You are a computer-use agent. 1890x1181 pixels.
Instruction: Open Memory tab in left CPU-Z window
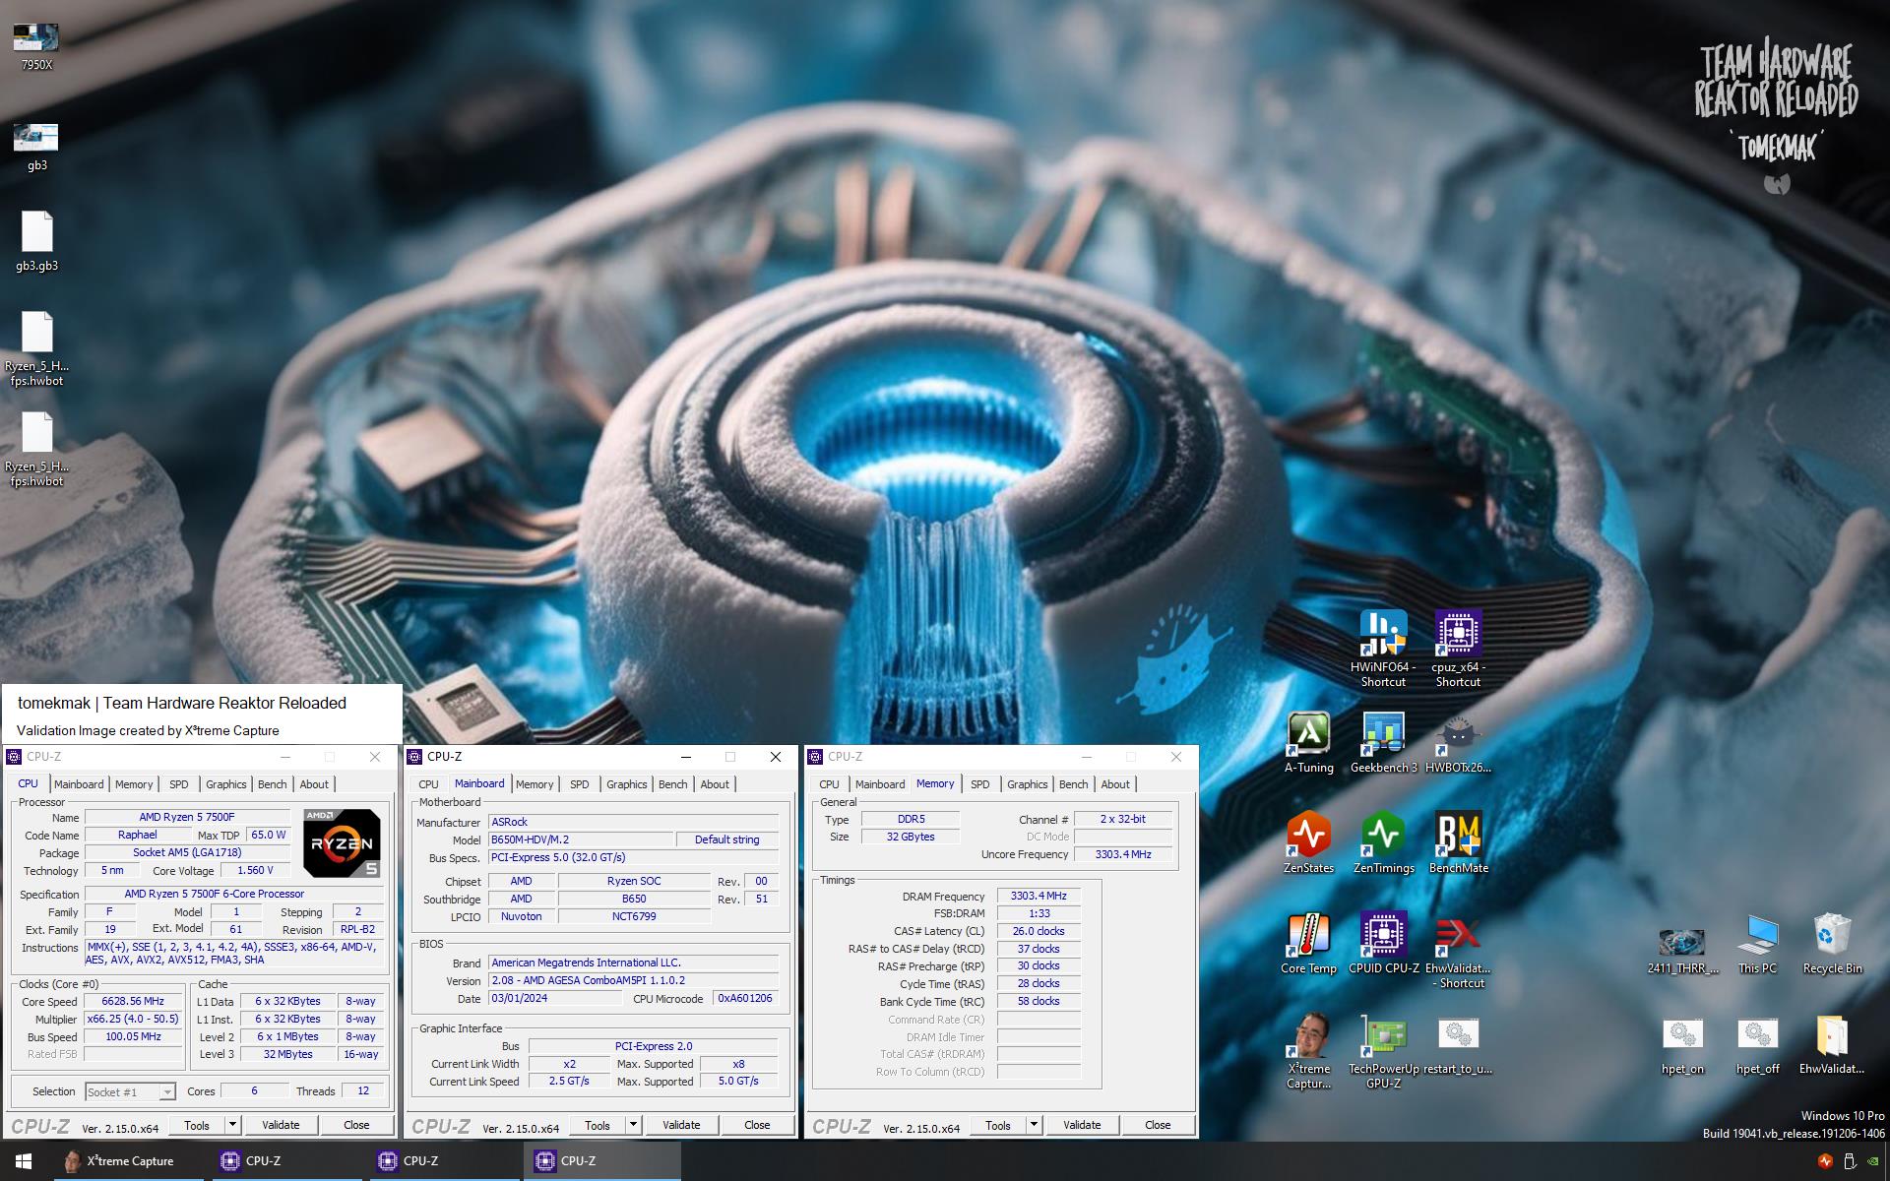pos(134,784)
